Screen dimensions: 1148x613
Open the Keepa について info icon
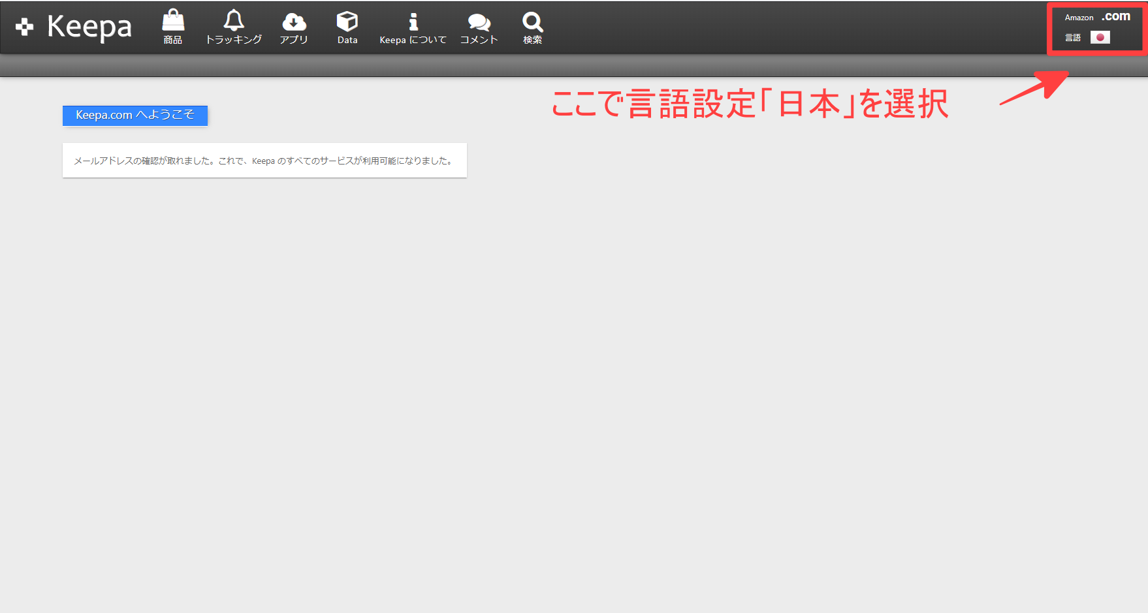413,22
